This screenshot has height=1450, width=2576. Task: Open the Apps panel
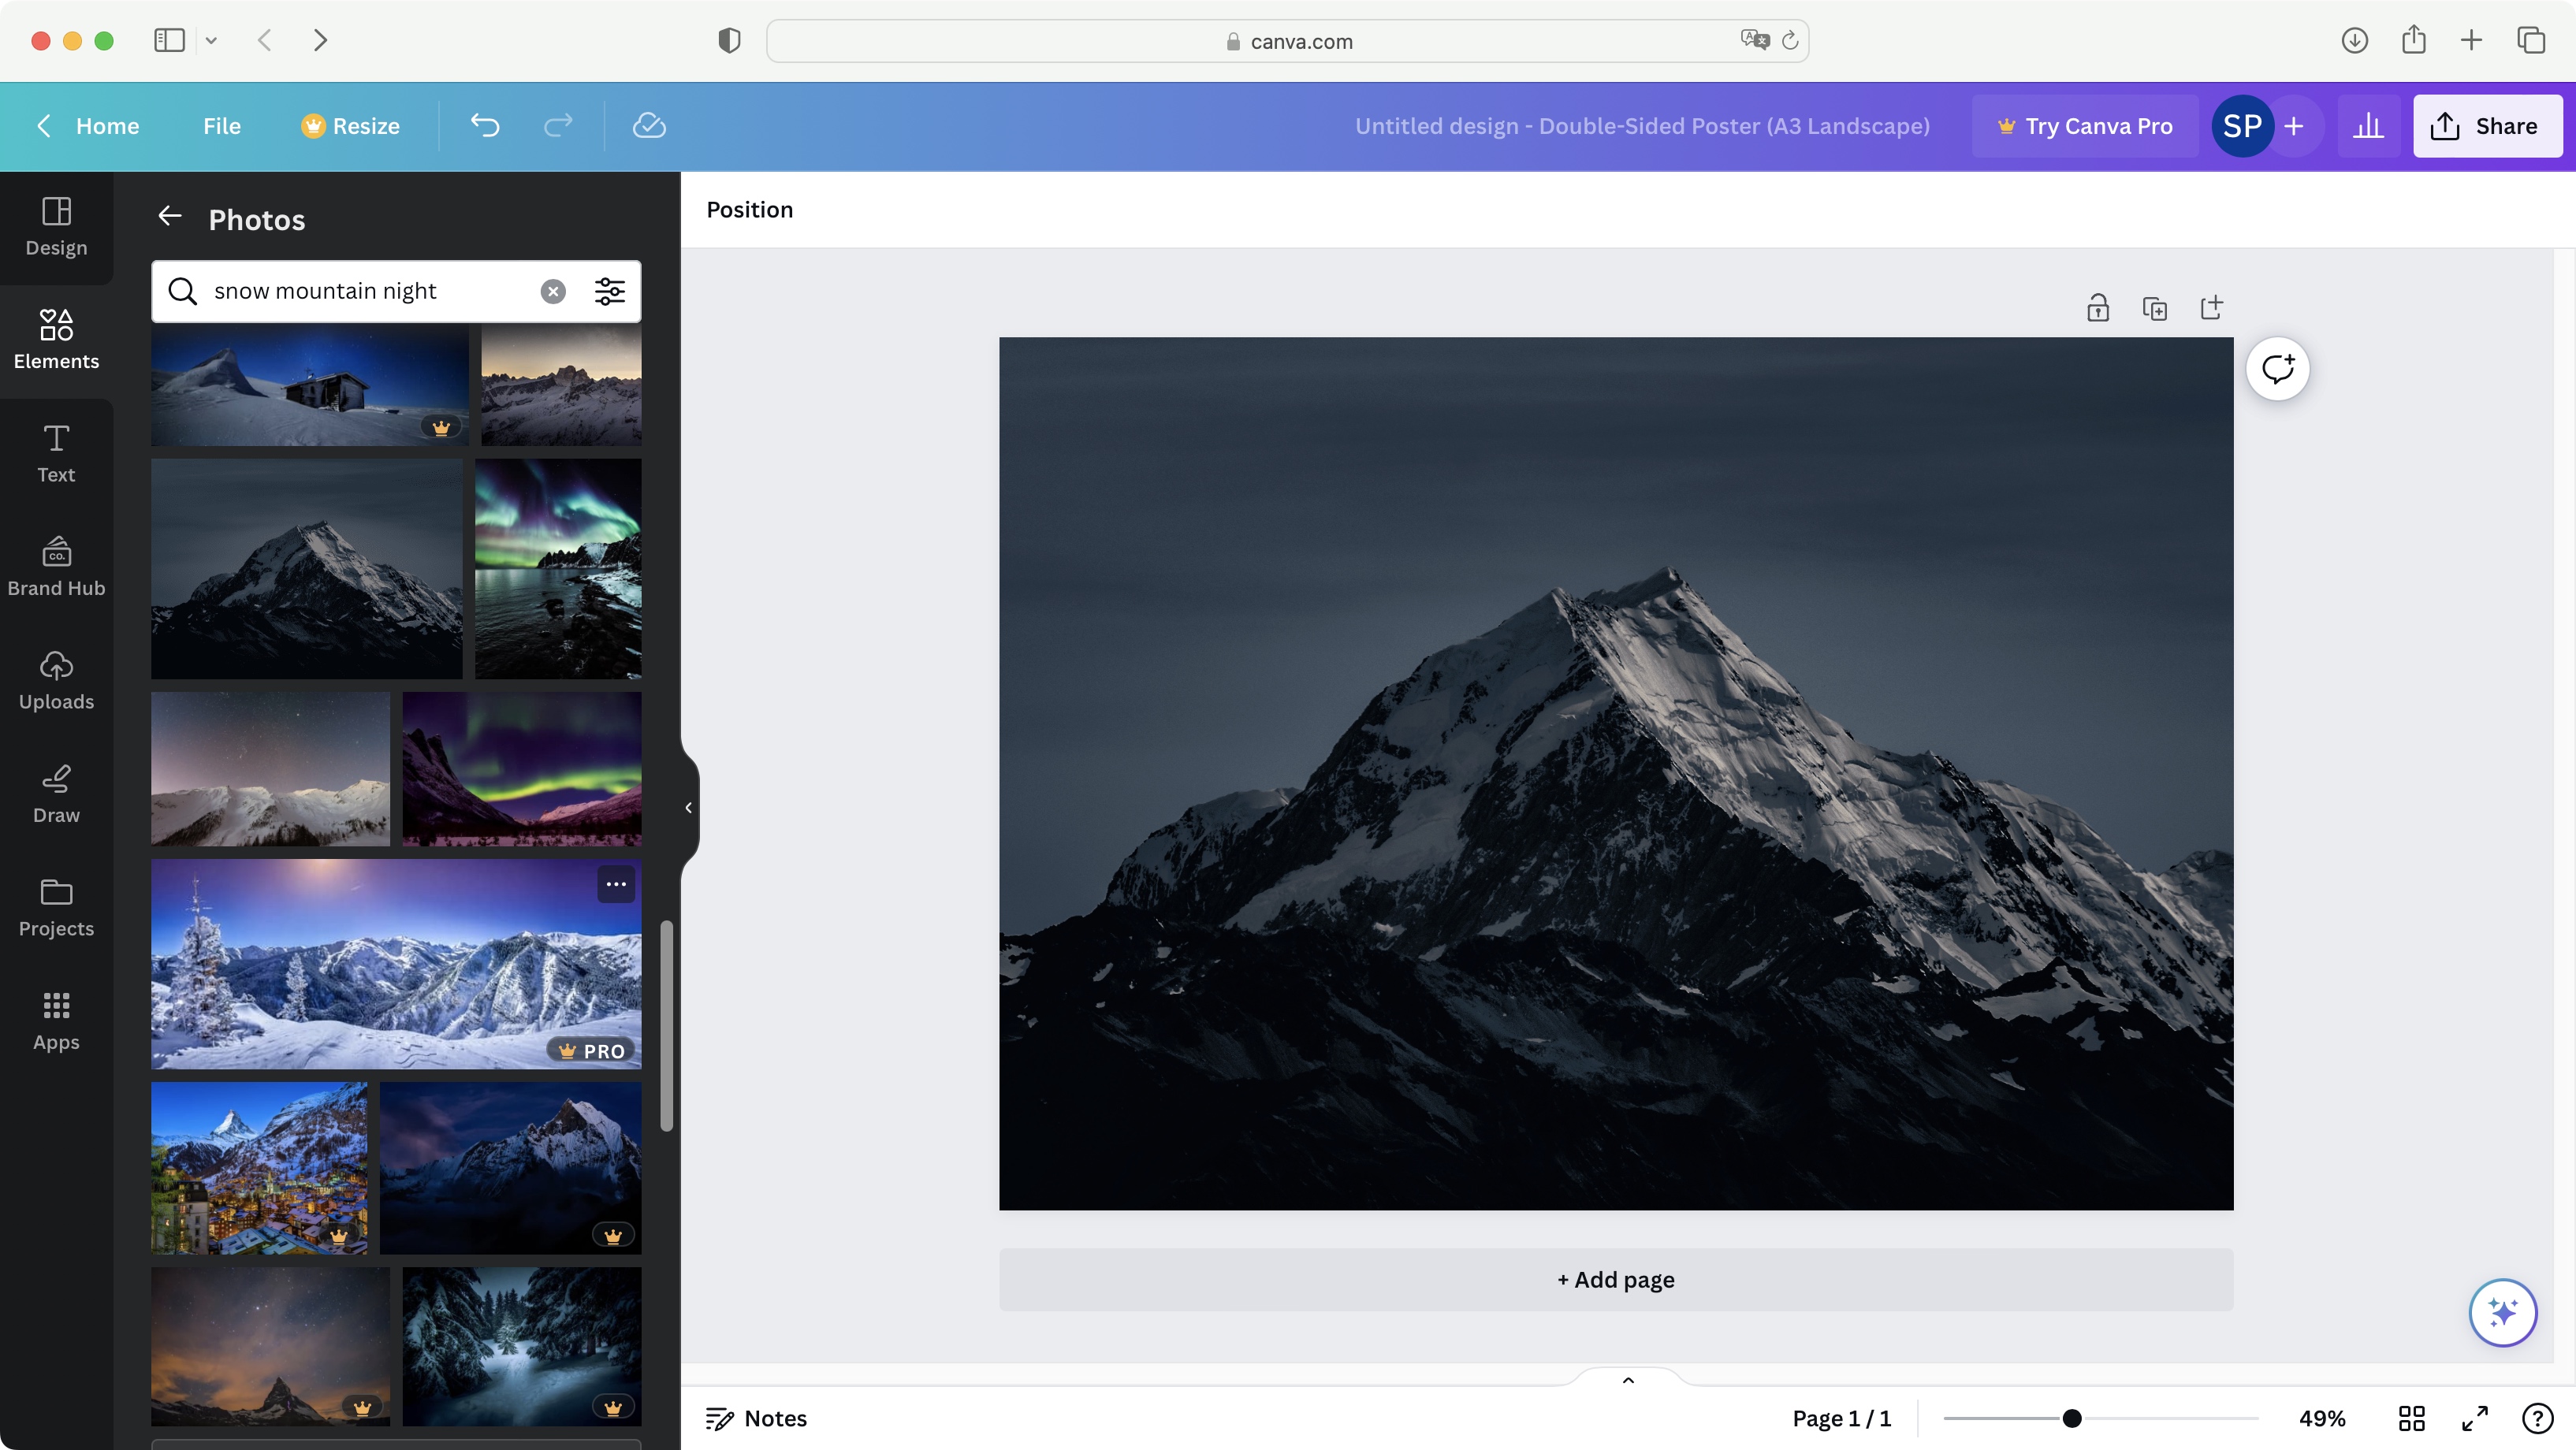pyautogui.click(x=55, y=1018)
